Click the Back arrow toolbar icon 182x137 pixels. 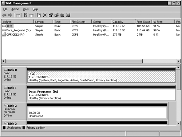point(4,15)
